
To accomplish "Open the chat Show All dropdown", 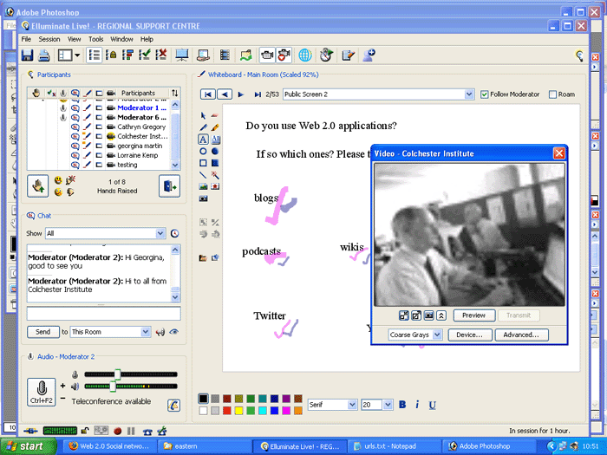I will (x=160, y=233).
